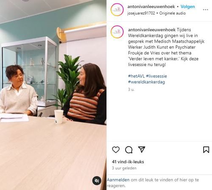Open the three-dot more options menu
The image size is (212, 190).
point(205,10)
